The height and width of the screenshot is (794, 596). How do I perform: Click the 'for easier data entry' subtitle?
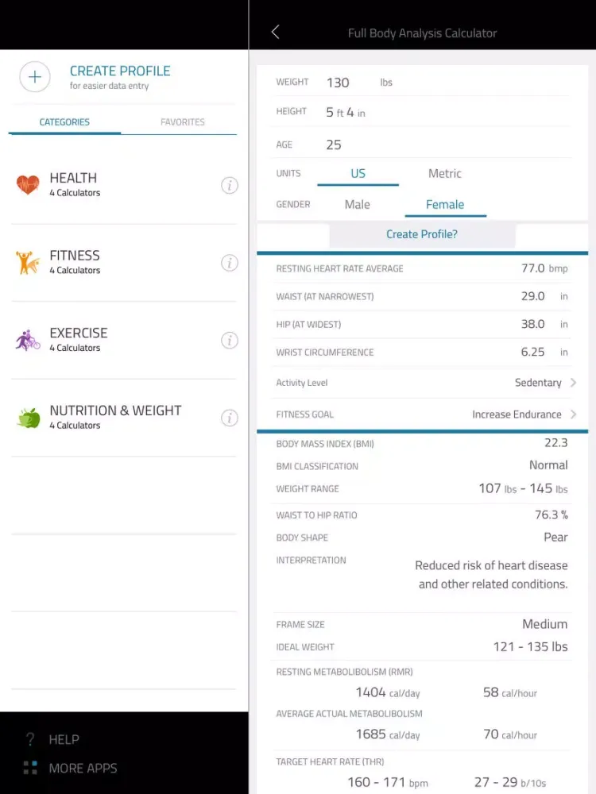coord(110,86)
